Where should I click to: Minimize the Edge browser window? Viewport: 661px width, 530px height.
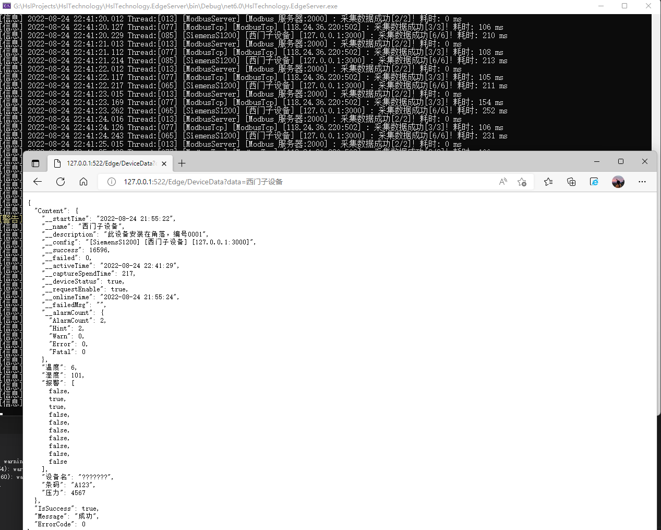coord(597,162)
